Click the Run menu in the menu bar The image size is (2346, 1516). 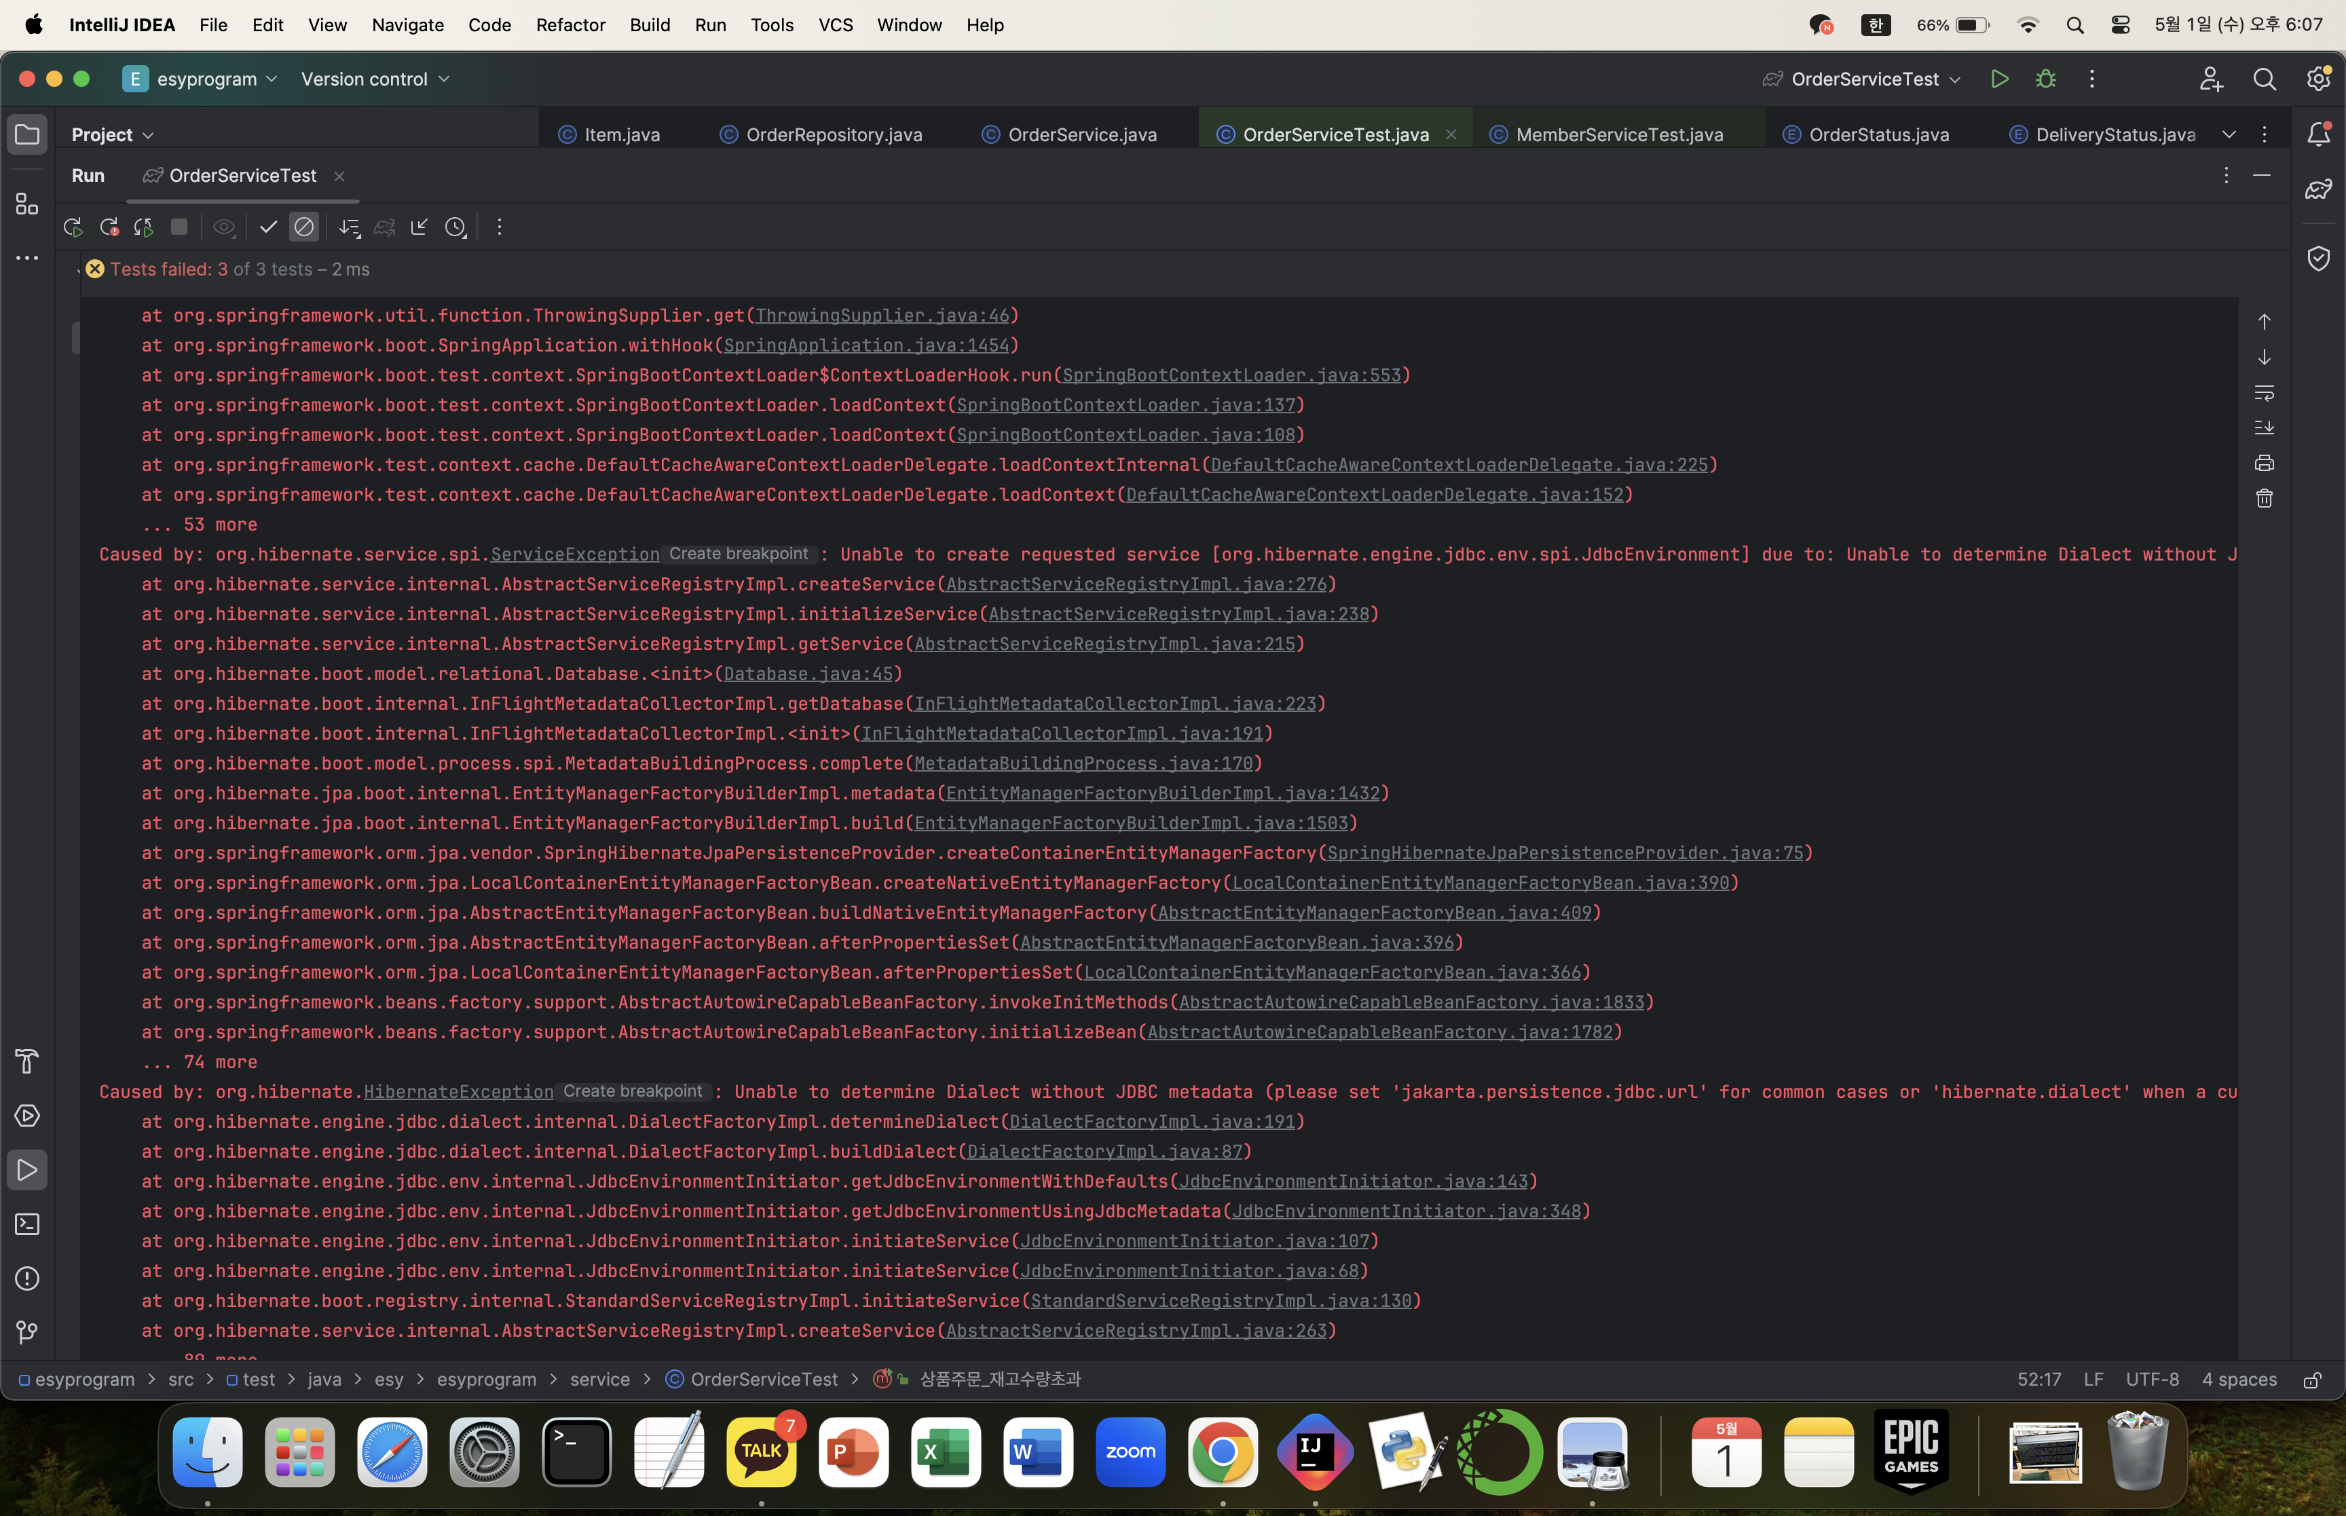tap(708, 24)
